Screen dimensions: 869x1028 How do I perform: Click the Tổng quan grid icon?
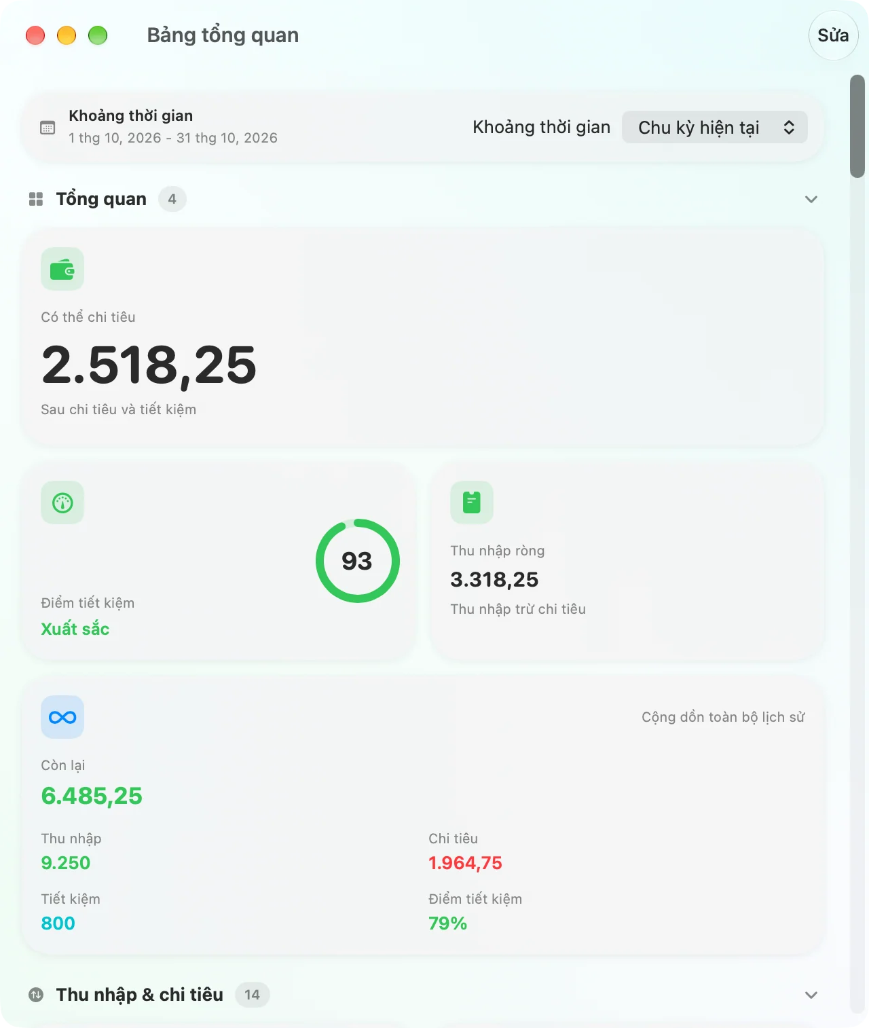click(x=36, y=199)
